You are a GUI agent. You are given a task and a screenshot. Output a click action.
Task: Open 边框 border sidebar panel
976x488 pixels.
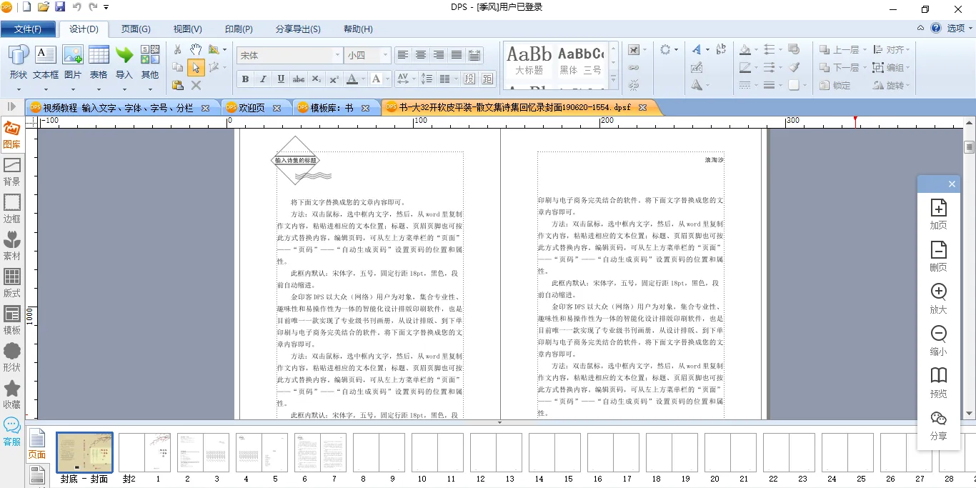[x=11, y=209]
